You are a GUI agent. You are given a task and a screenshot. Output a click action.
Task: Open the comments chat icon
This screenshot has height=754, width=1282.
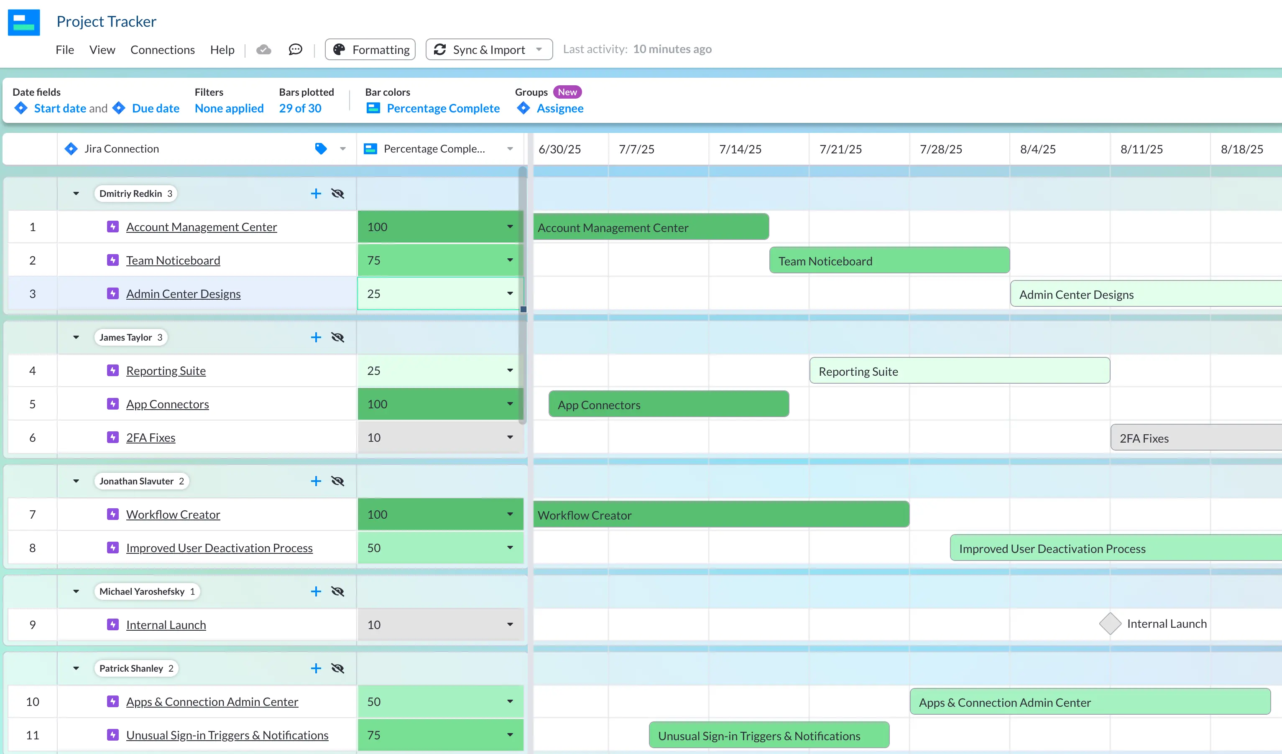point(295,49)
